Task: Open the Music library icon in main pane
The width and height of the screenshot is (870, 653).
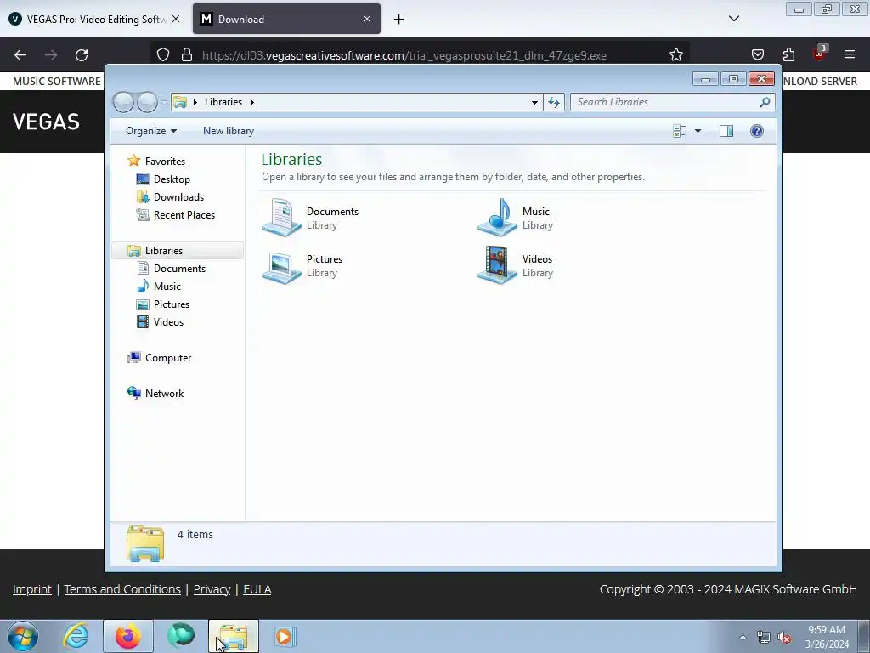Action: [497, 218]
